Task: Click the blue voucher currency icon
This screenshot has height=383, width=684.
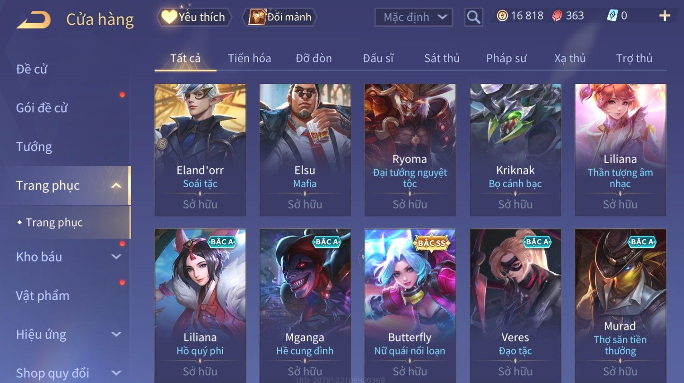Action: coord(612,16)
